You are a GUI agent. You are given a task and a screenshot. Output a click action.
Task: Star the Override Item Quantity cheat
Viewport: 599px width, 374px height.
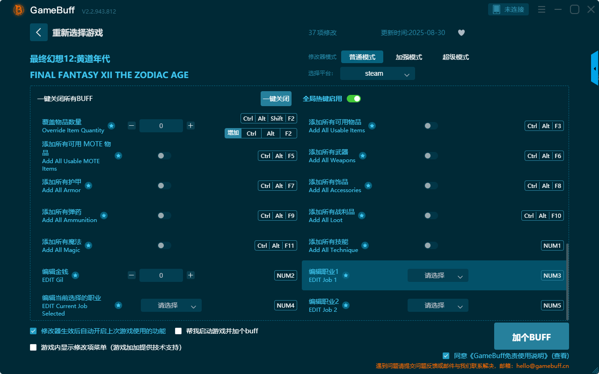pos(111,126)
